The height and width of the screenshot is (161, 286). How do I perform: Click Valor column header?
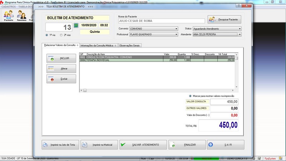[167, 54]
